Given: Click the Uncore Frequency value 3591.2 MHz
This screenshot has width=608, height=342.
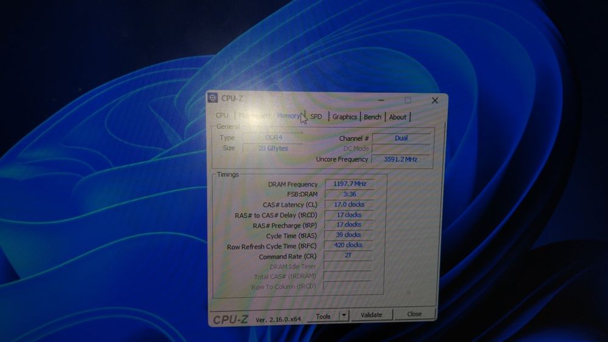Looking at the screenshot, I should [401, 159].
